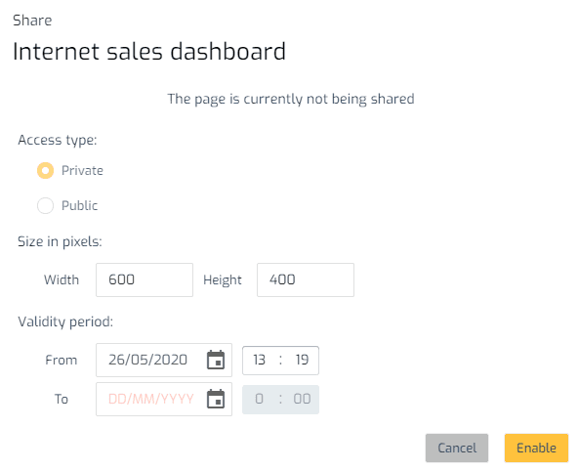Select the From time hour value 13
The height and width of the screenshot is (471, 579).
(259, 360)
